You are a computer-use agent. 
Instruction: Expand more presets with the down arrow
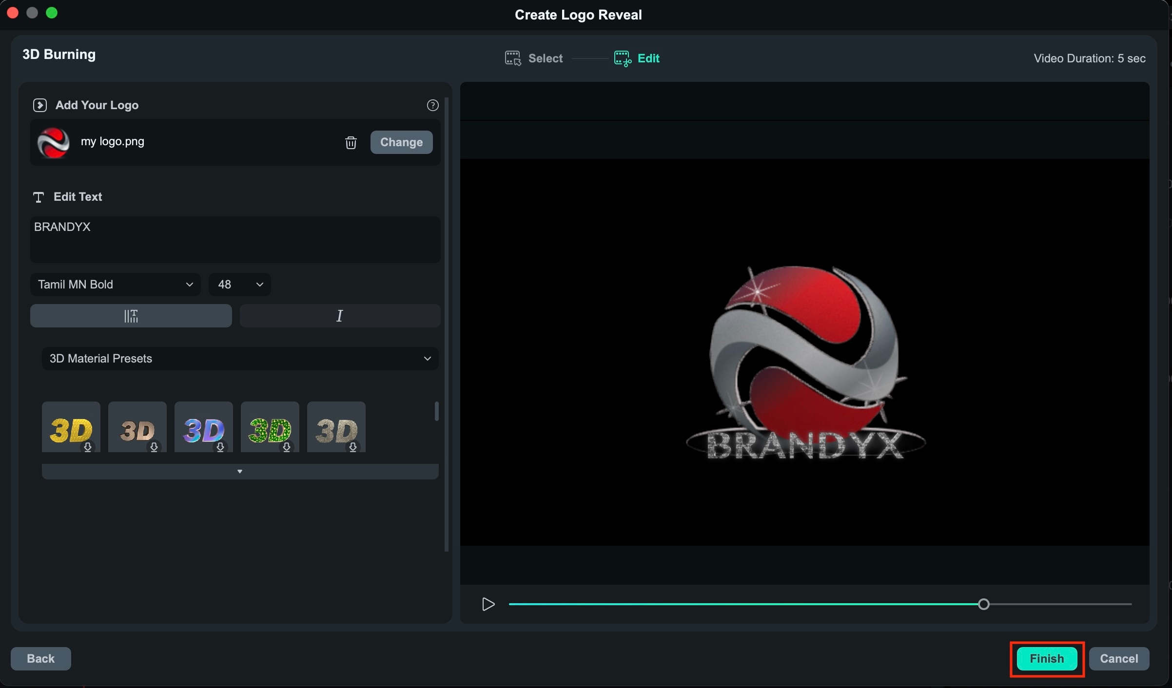[239, 471]
